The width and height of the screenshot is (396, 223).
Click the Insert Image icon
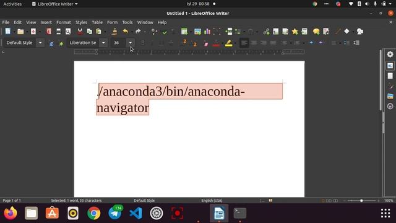click(x=197, y=32)
